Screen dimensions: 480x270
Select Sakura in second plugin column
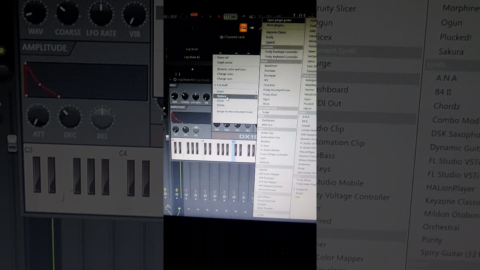tap(307, 108)
